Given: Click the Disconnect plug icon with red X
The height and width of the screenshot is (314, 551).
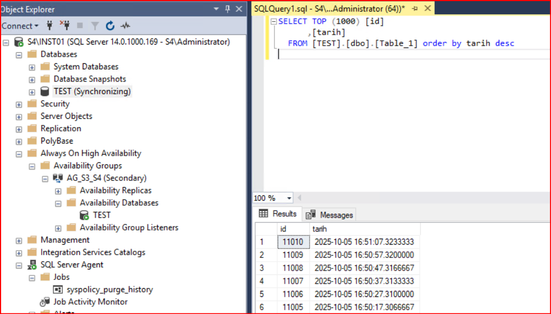Looking at the screenshot, I should 64,26.
